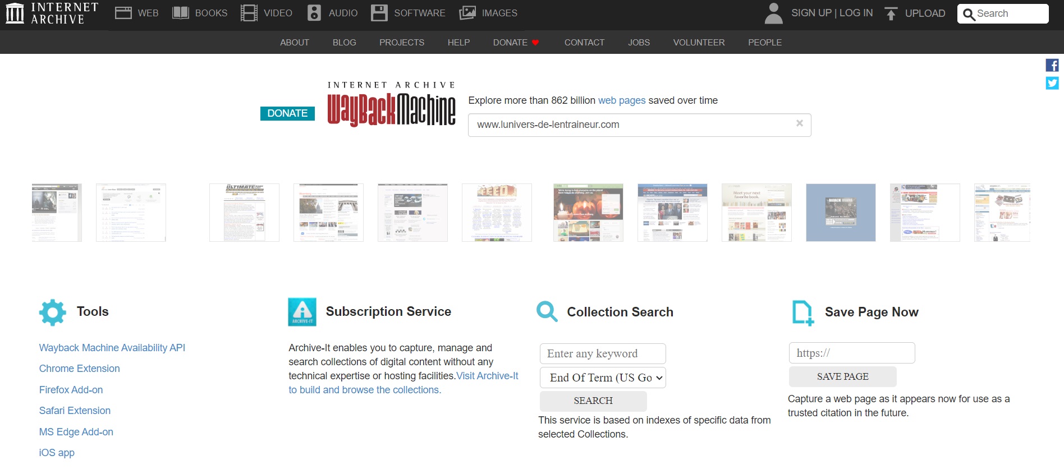Share on Twitter icon

pyautogui.click(x=1052, y=83)
